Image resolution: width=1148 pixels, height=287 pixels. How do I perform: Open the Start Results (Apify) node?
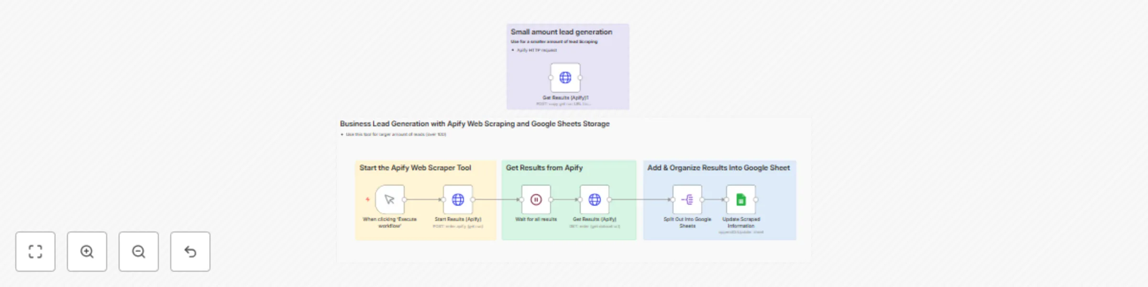pyautogui.click(x=458, y=199)
